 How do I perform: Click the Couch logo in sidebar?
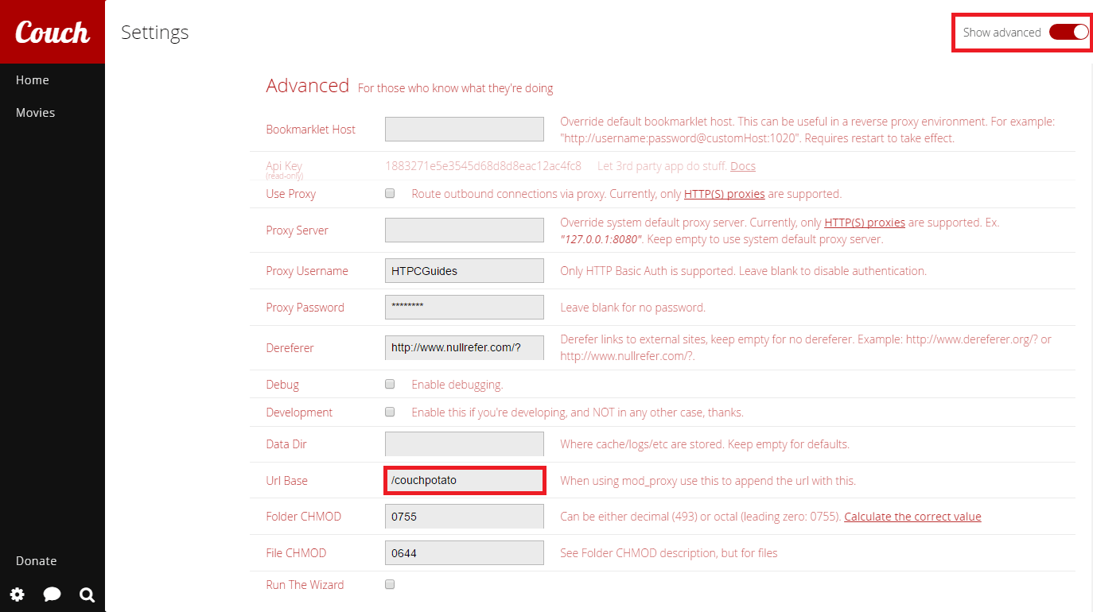point(53,32)
